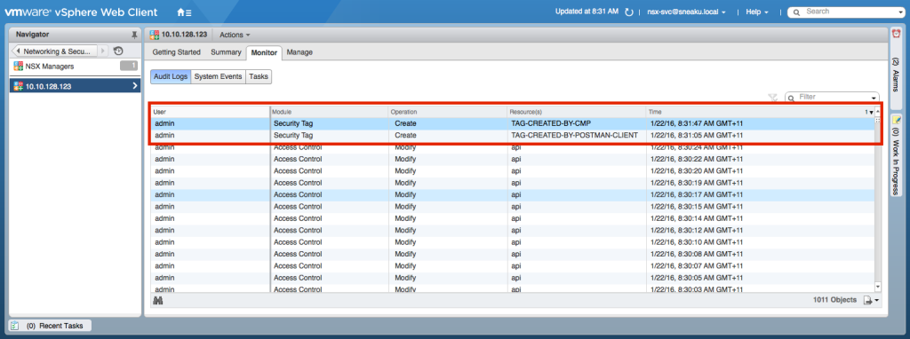Go back to Networking & Security
Viewport: 910px width, 339px height.
click(x=54, y=51)
